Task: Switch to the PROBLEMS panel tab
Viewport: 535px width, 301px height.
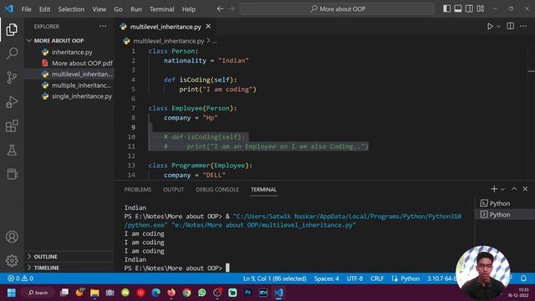Action: click(x=137, y=190)
